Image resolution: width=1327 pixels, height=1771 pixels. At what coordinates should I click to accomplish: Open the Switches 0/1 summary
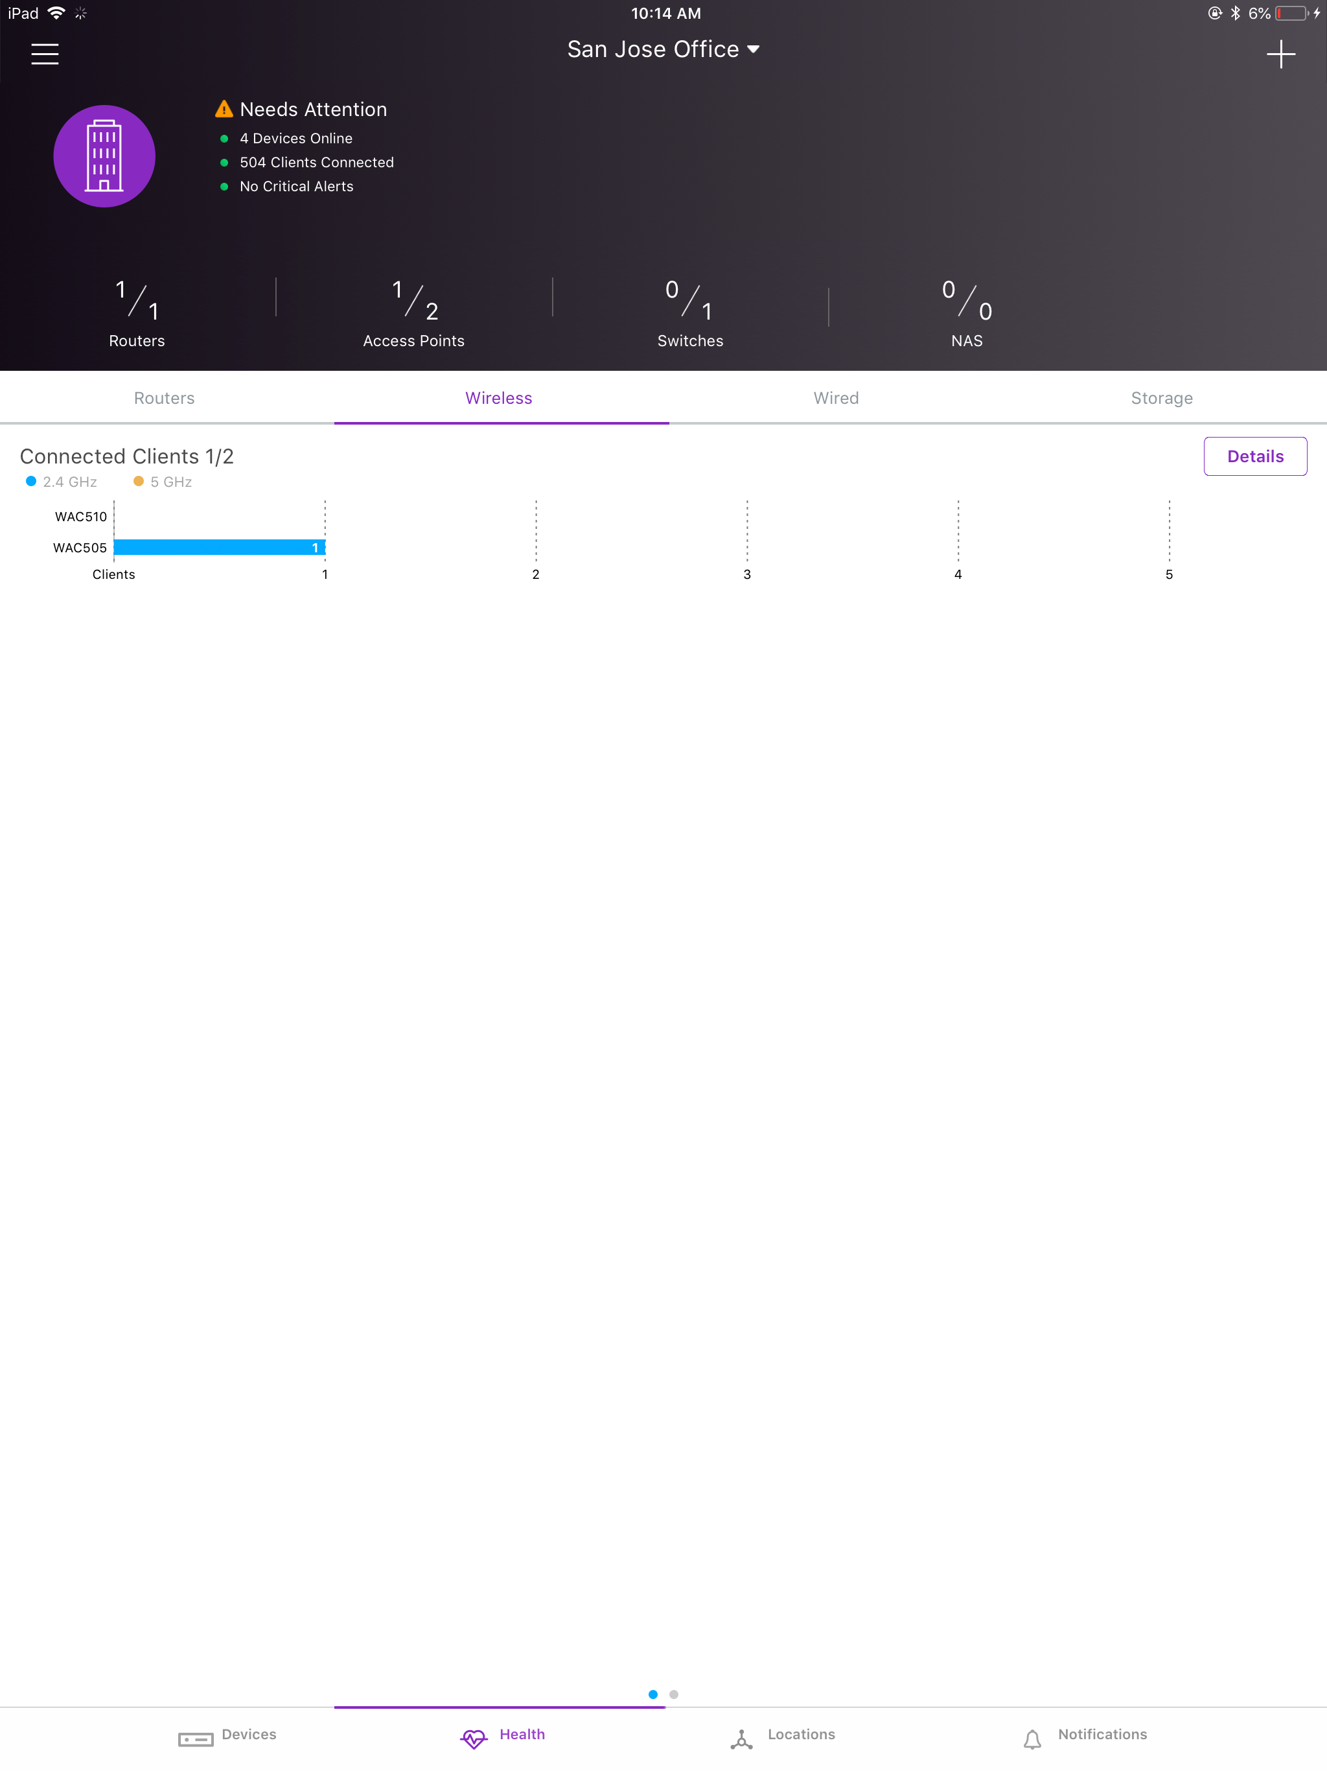tap(690, 313)
